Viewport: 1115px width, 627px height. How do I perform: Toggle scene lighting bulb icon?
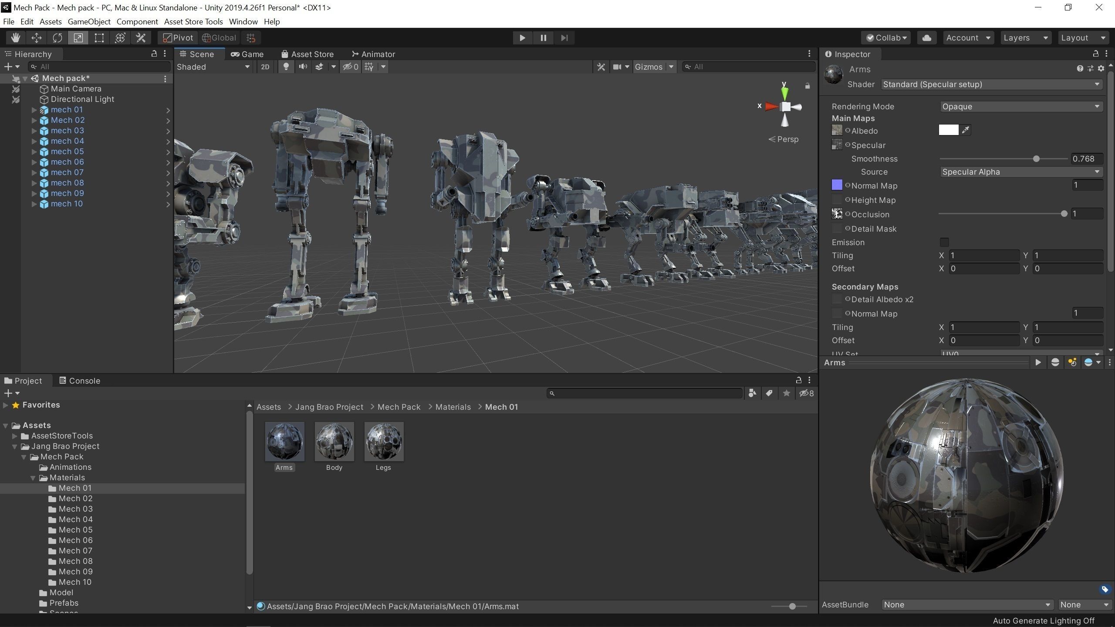click(286, 67)
